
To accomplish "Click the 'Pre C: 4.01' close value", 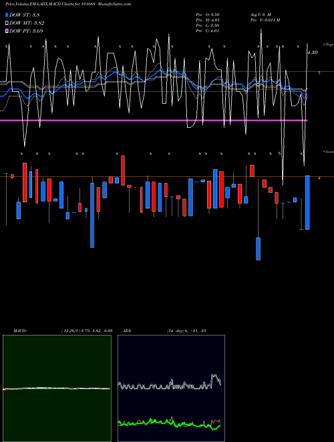I will click(208, 31).
